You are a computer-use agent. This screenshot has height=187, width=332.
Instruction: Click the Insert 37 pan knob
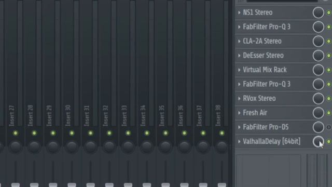[203, 146]
